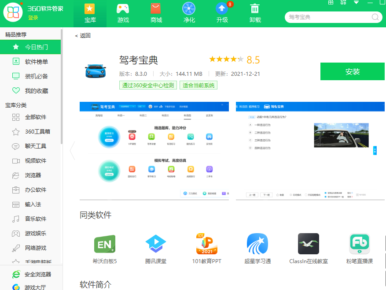
Task: Click the 通过360安全中心检测 badge
Action: [x=148, y=86]
